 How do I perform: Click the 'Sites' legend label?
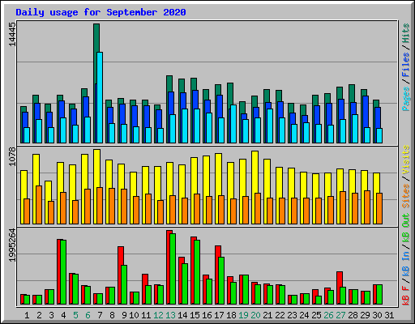406,195
